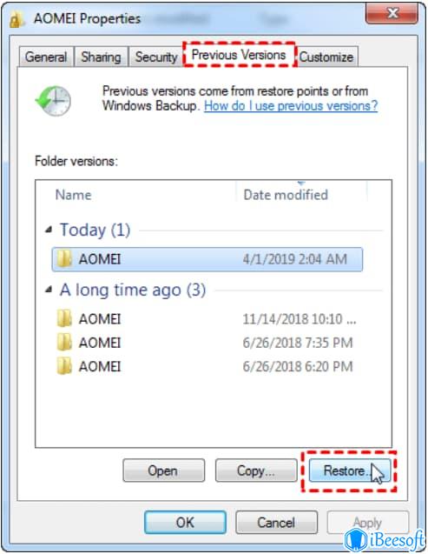Close the AOMEI Properties dialog window

click(392, 13)
